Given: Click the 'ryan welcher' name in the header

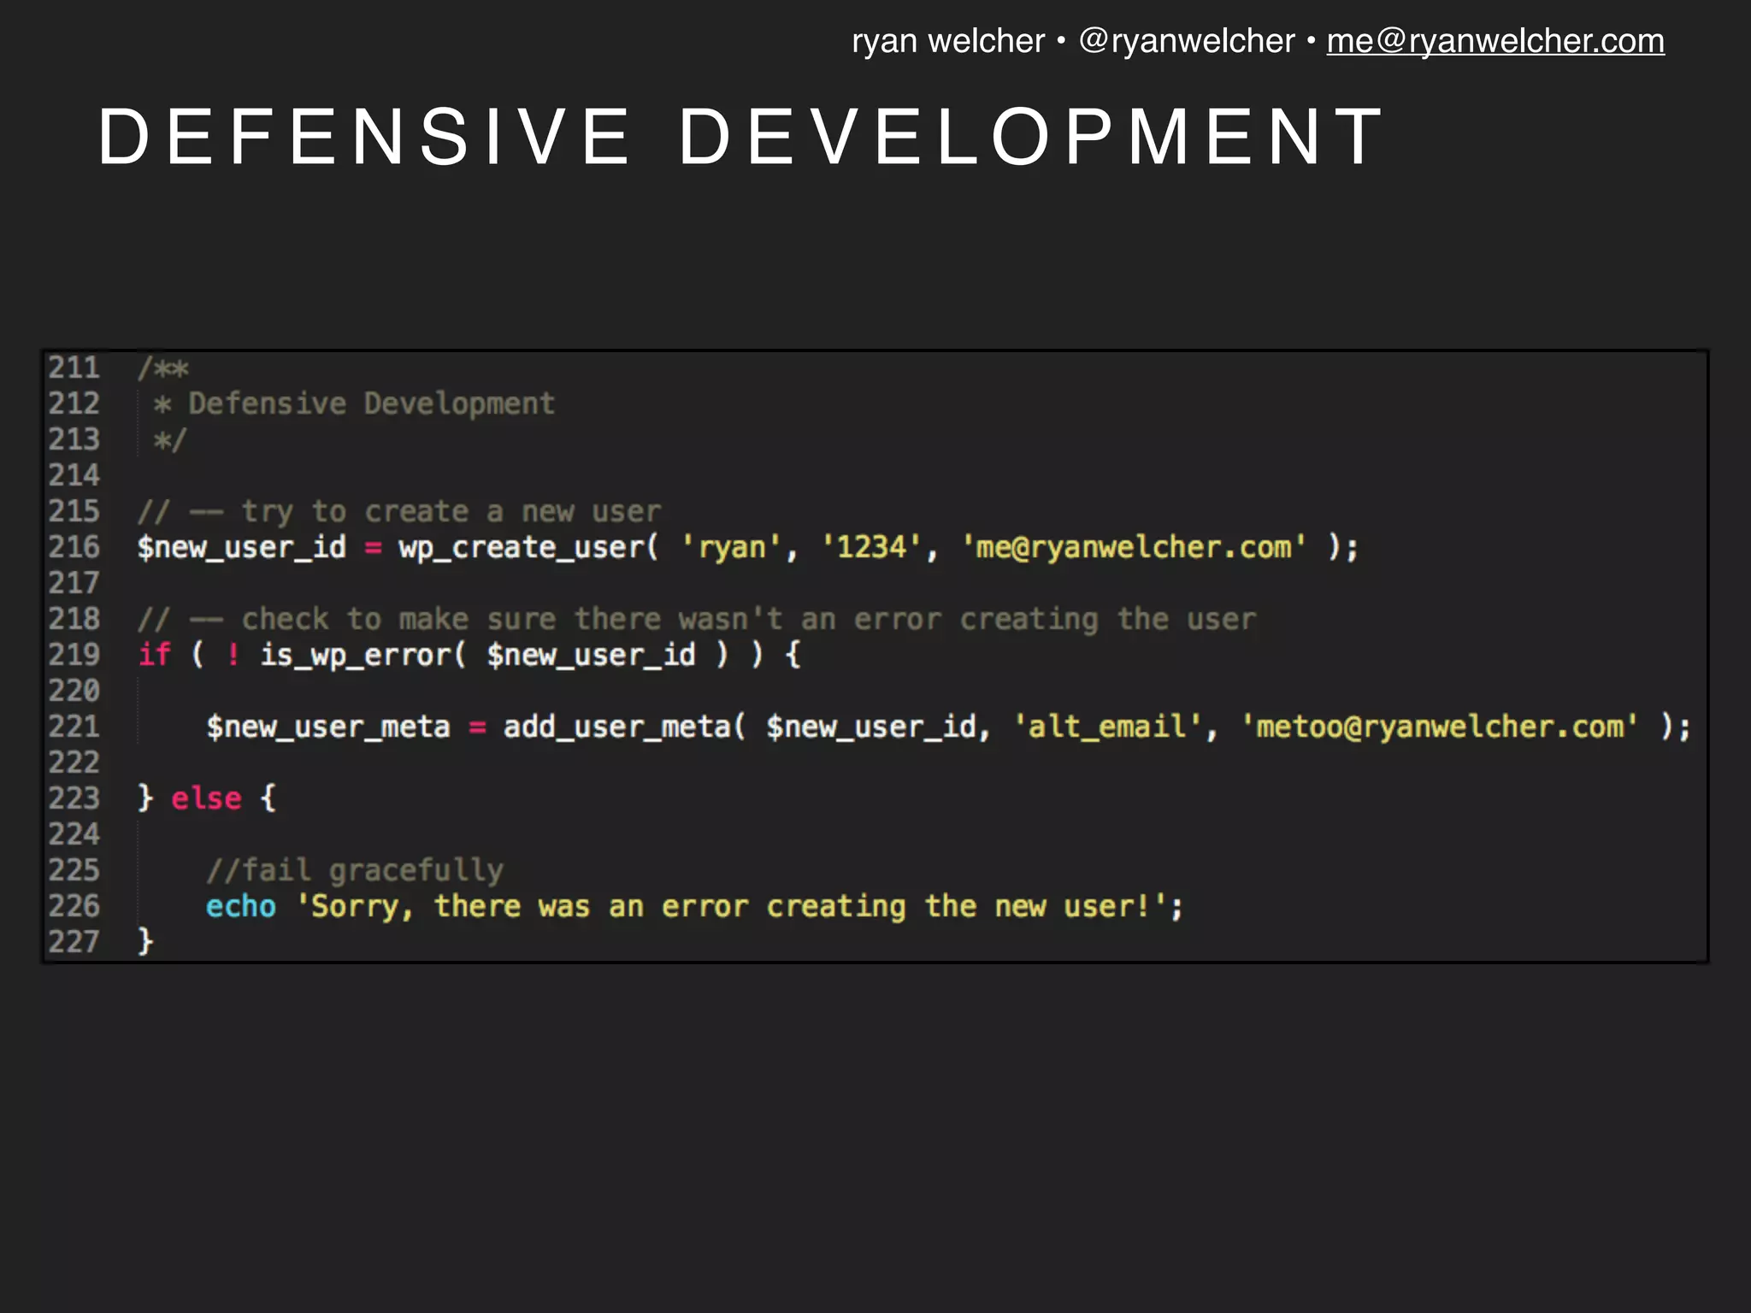Looking at the screenshot, I should (948, 41).
